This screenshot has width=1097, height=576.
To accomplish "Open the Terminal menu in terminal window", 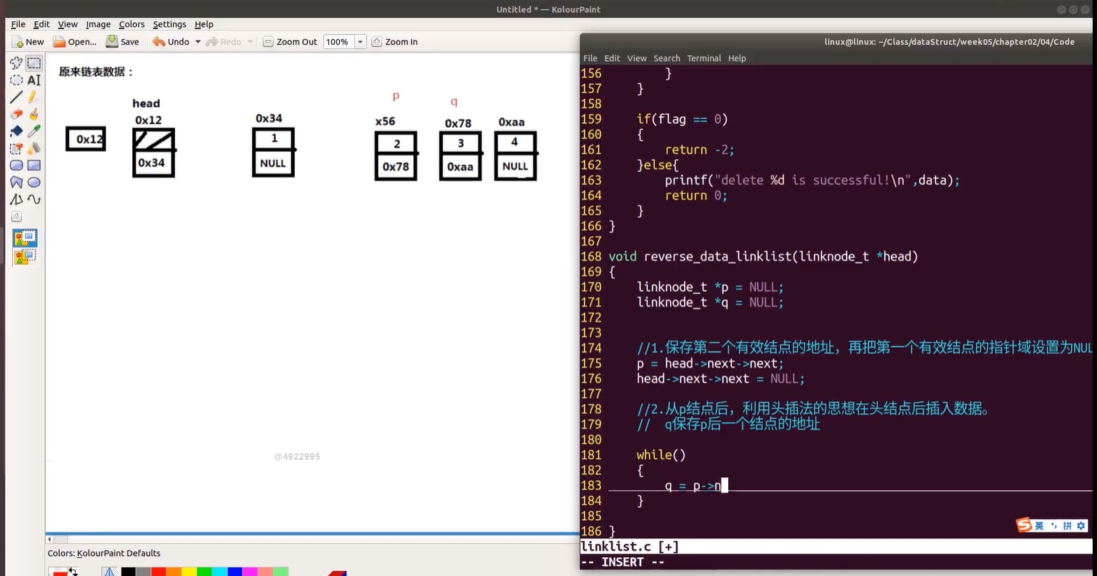I will point(704,58).
